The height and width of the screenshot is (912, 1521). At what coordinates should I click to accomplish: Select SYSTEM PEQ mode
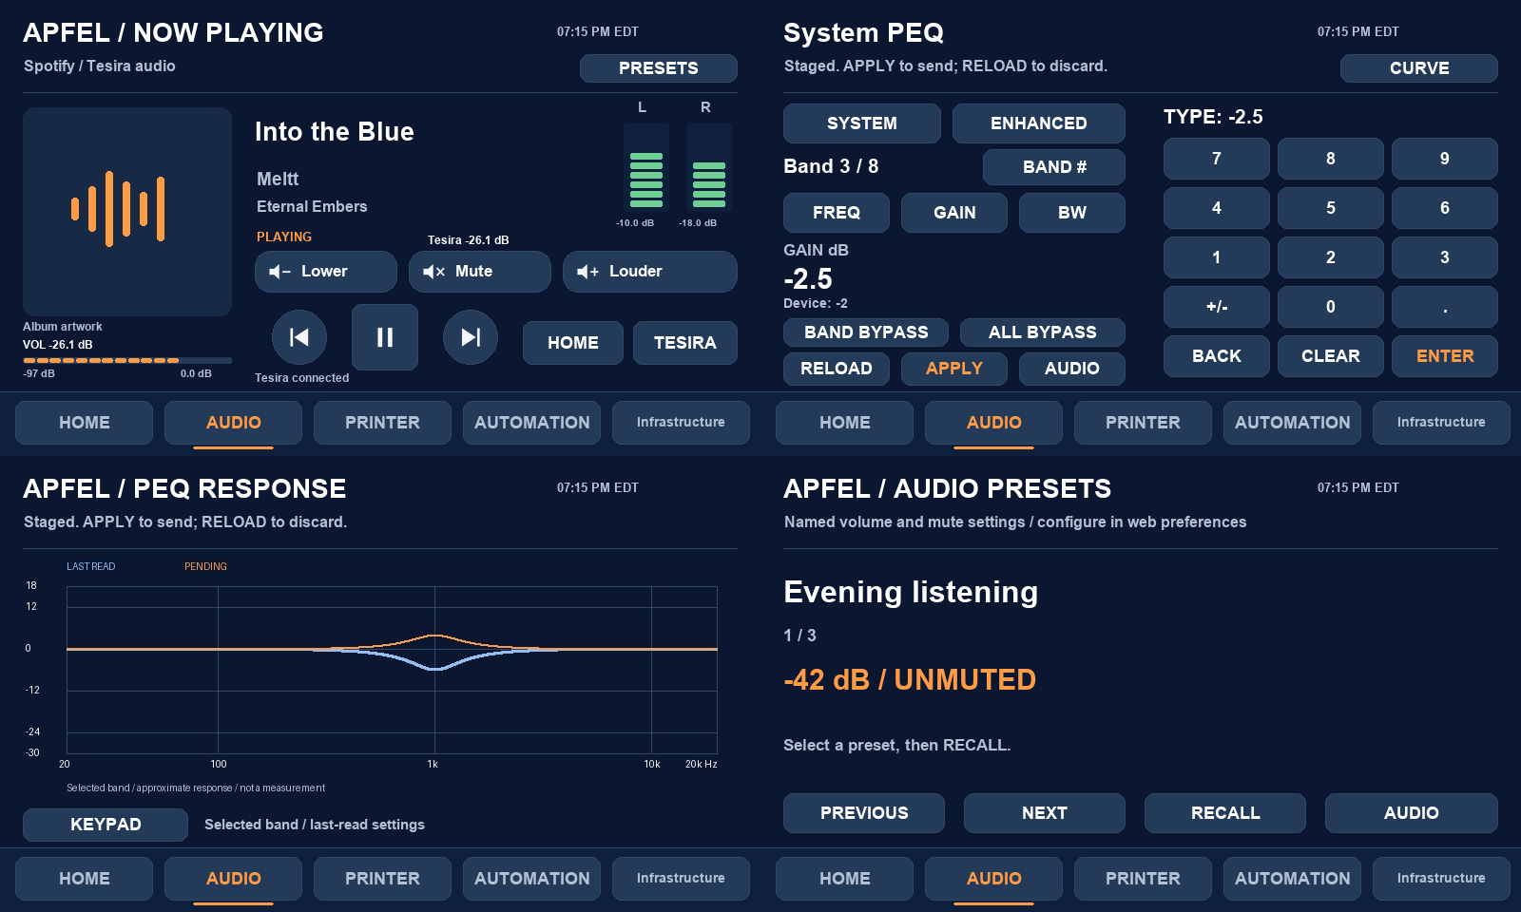point(862,123)
